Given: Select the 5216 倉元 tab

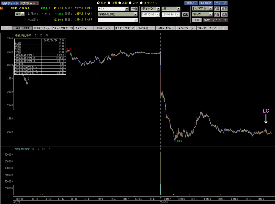Looking at the screenshot, I should point(145,28).
